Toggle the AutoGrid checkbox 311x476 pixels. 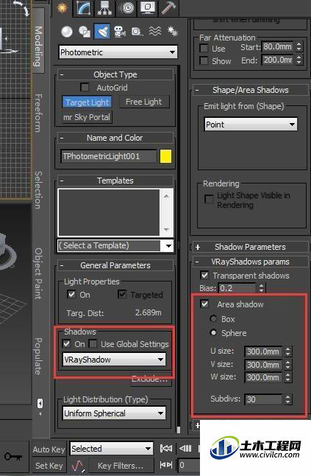(85, 88)
